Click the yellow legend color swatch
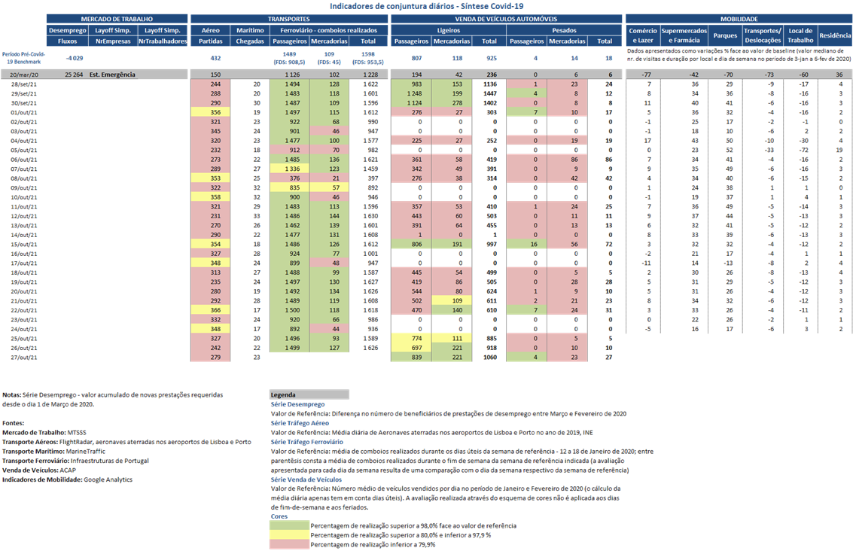The width and height of the screenshot is (853, 551). tap(289, 535)
